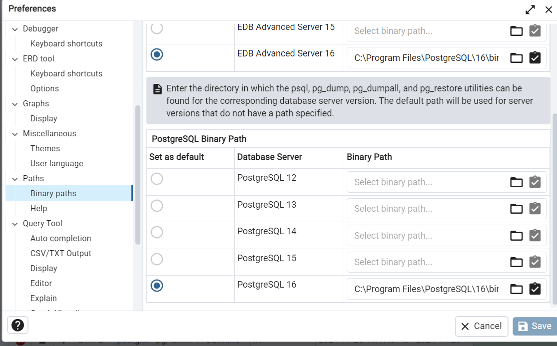The width and height of the screenshot is (557, 346).
Task: Validate EDB Advanced Server 16 binary path
Action: tap(535, 58)
